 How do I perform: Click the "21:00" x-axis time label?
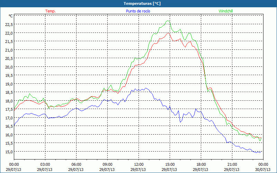[232, 165]
